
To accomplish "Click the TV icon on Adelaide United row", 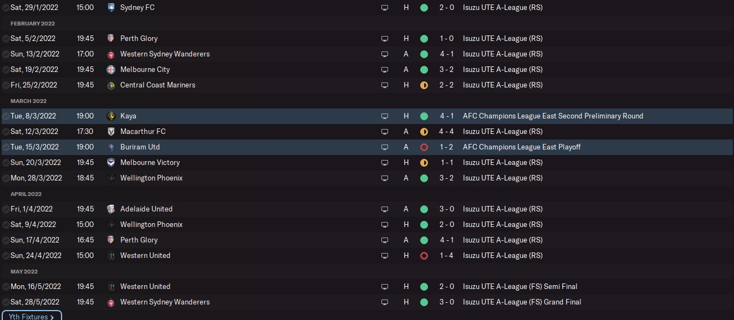I will (385, 209).
